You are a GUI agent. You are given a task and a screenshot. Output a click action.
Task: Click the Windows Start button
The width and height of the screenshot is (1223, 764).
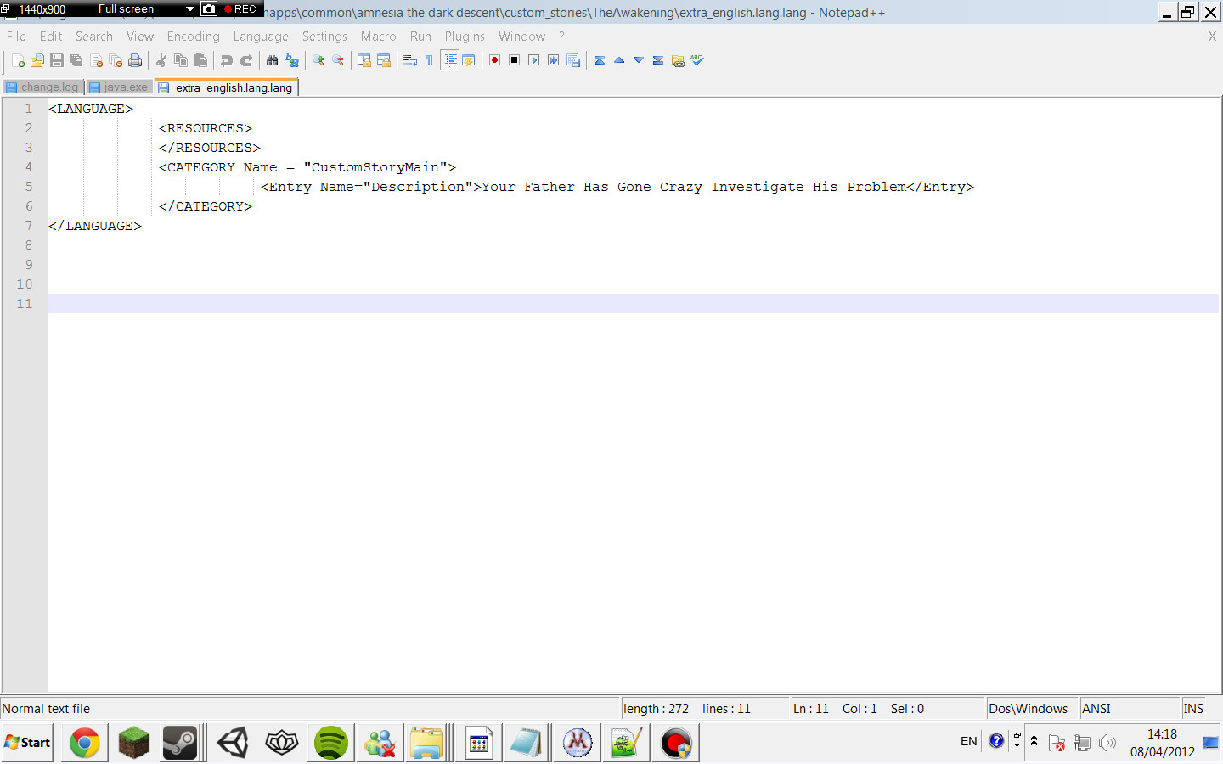coord(28,743)
